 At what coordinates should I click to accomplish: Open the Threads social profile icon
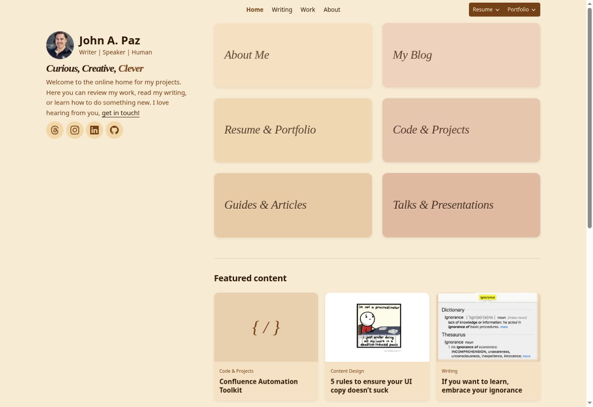tap(55, 130)
